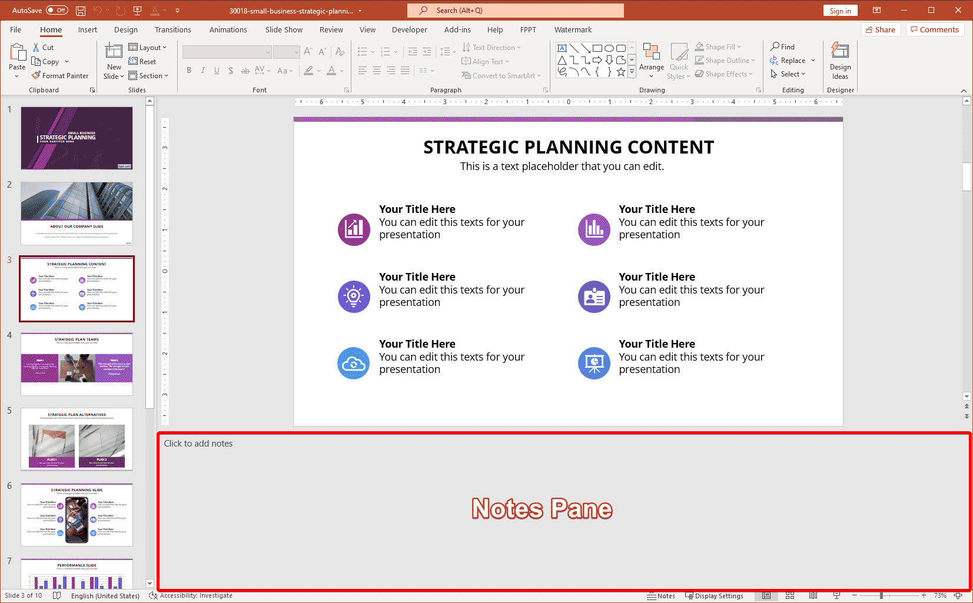Screen dimensions: 973x603
Task: Expand the Layout dropdown
Action: 149,47
